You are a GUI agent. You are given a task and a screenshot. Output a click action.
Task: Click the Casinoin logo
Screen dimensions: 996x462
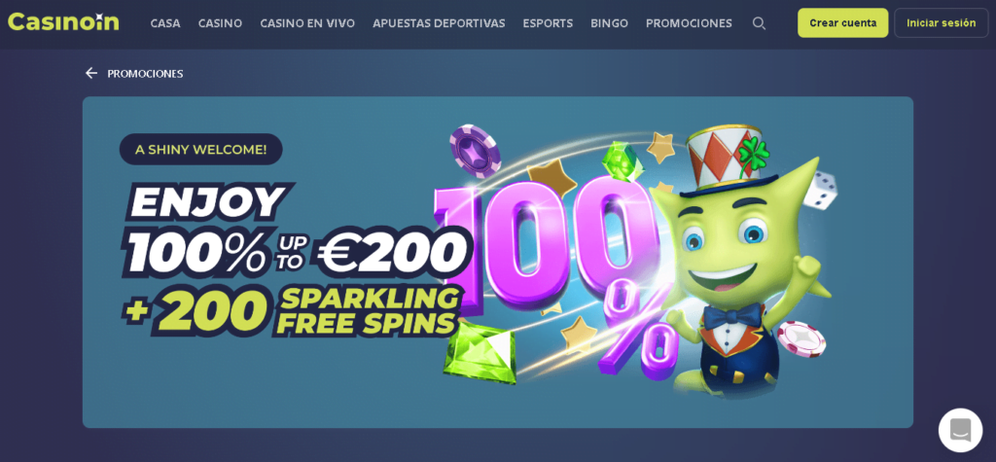point(63,22)
